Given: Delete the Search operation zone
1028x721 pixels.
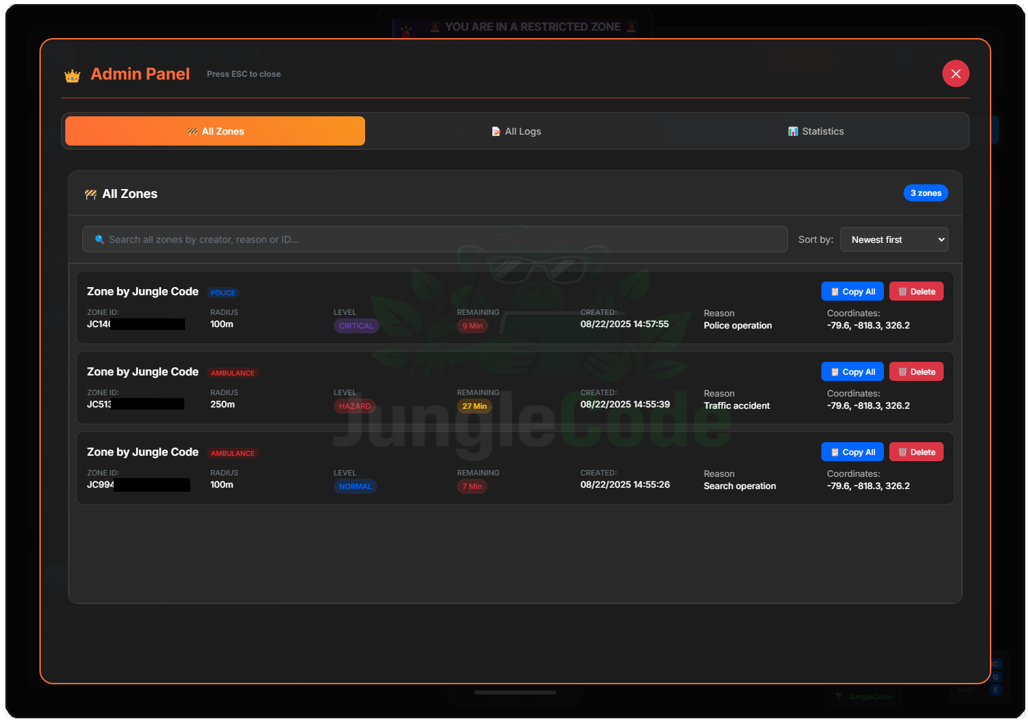Looking at the screenshot, I should 916,451.
